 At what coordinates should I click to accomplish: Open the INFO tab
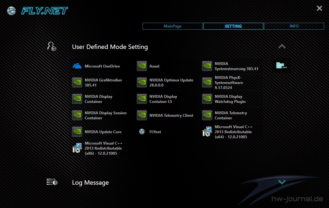(294, 26)
